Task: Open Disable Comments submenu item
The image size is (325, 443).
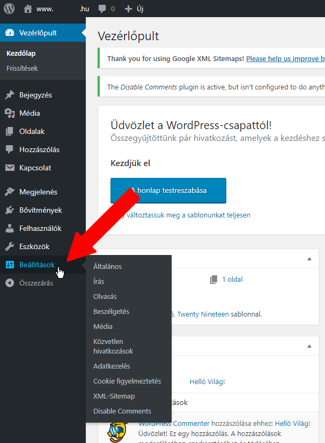Action: 122,411
